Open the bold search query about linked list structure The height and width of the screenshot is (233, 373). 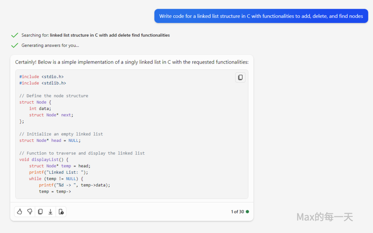(110, 35)
